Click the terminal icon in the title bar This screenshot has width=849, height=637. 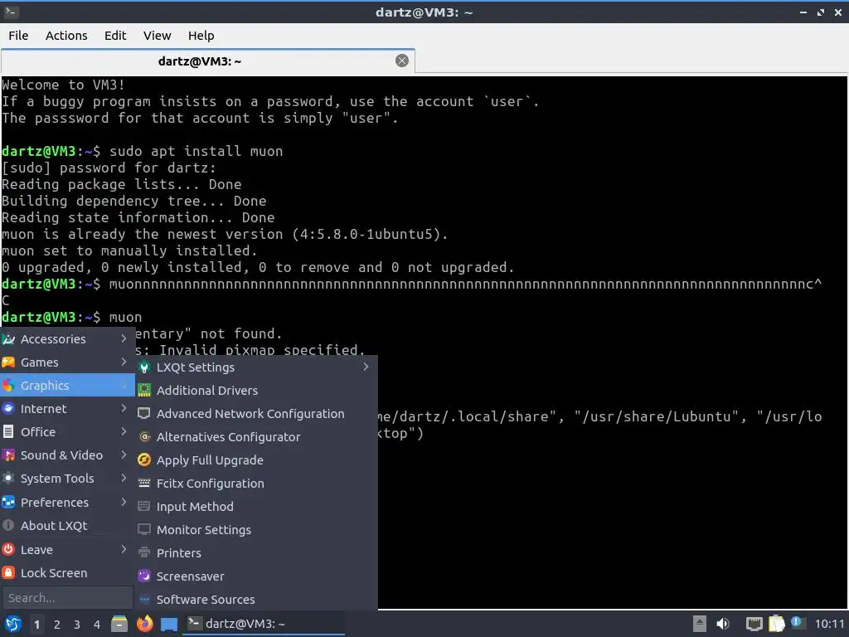[x=12, y=12]
